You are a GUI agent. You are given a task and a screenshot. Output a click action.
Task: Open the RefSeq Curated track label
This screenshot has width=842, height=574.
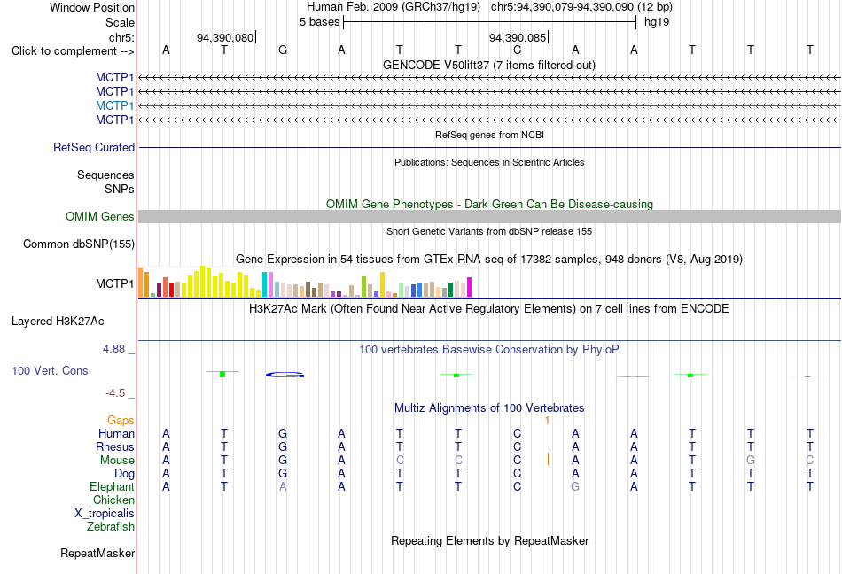tap(94, 148)
